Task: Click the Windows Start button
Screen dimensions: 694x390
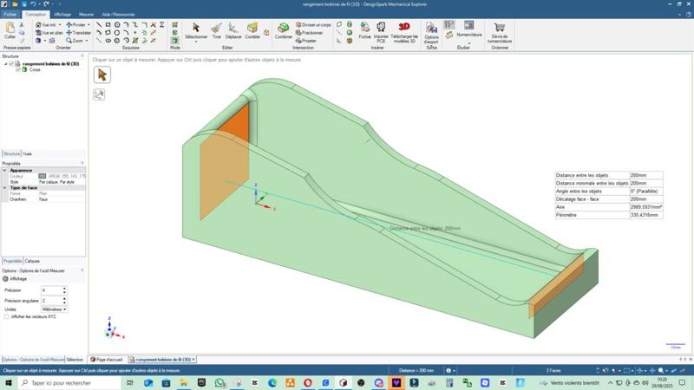Action: [9, 382]
